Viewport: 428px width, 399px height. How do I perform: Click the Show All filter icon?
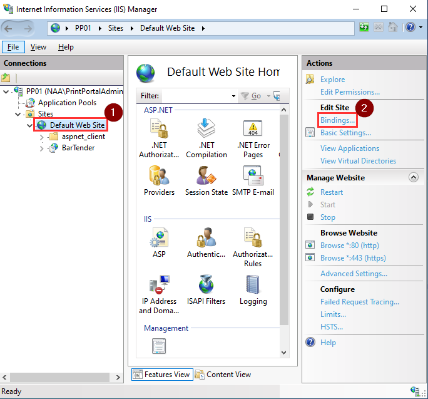(x=277, y=96)
